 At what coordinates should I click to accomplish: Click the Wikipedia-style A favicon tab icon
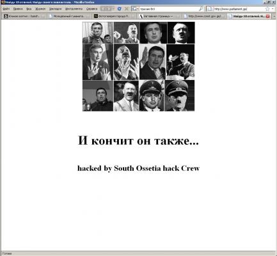click(141, 16)
